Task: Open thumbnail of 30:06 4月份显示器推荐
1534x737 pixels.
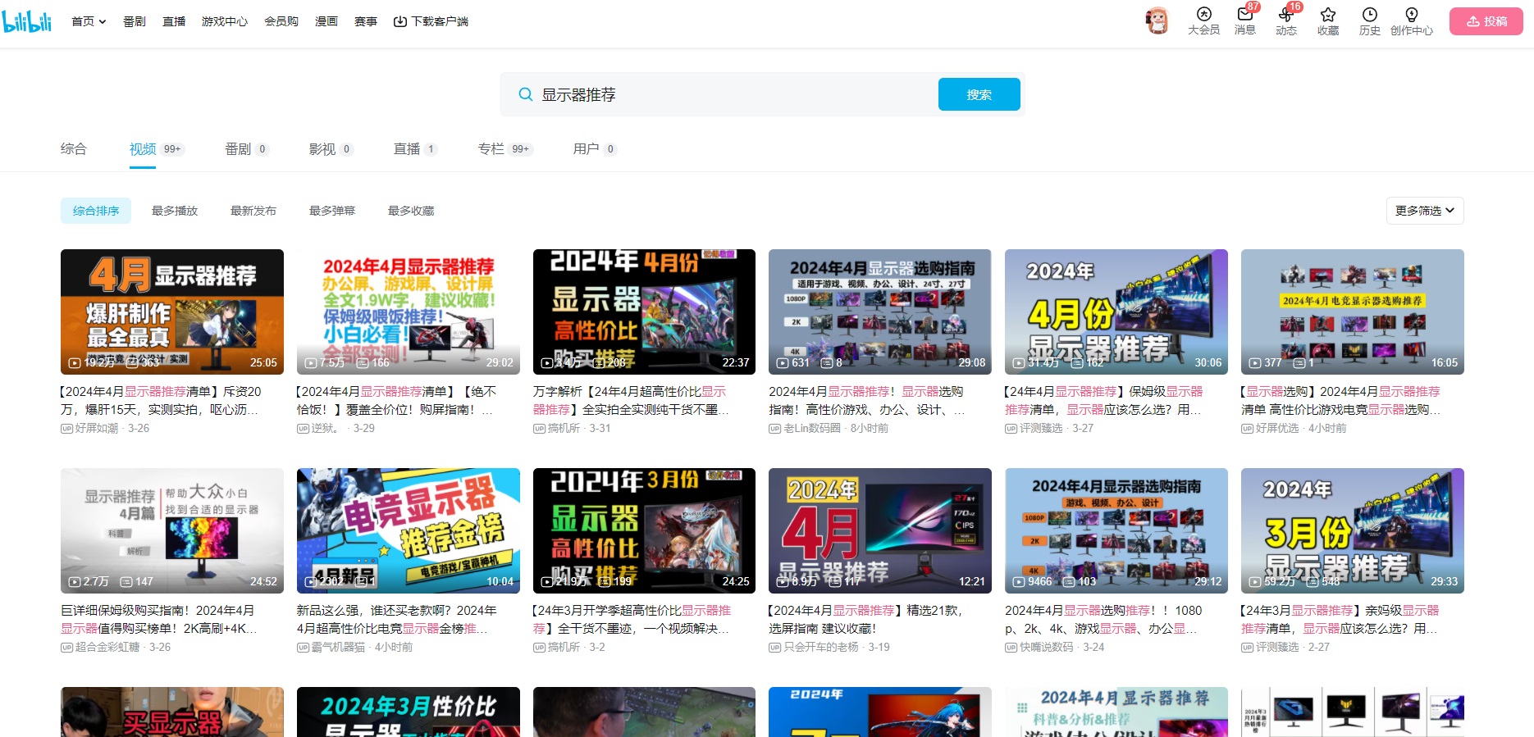Action: 1116,312
